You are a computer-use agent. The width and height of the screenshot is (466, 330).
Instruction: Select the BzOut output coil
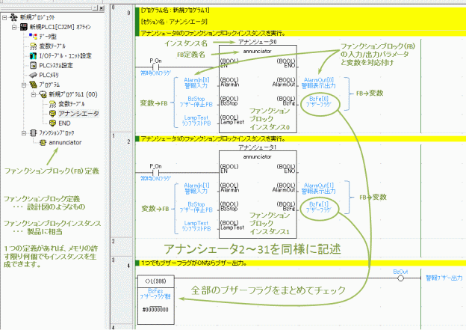(x=400, y=278)
